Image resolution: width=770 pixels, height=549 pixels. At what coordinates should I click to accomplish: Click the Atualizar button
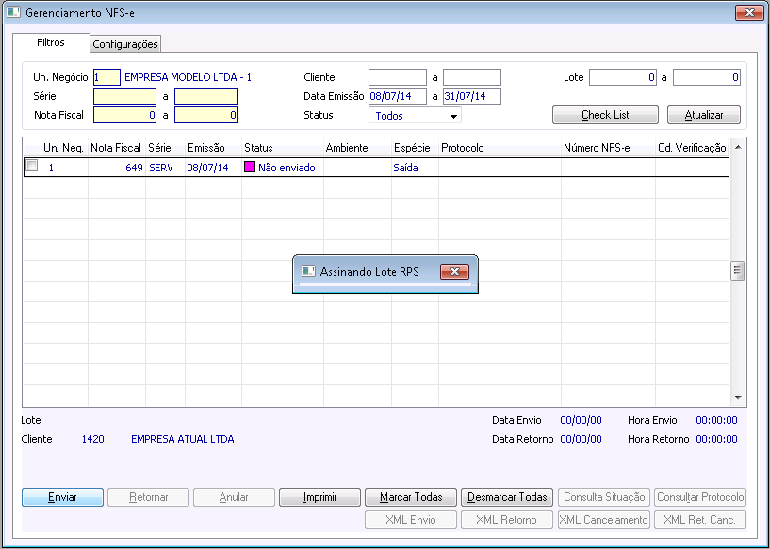coord(704,115)
